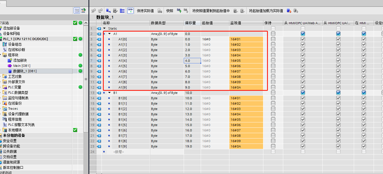Click the database lock icon before 快照
This screenshot has height=174, width=383.
160,11
